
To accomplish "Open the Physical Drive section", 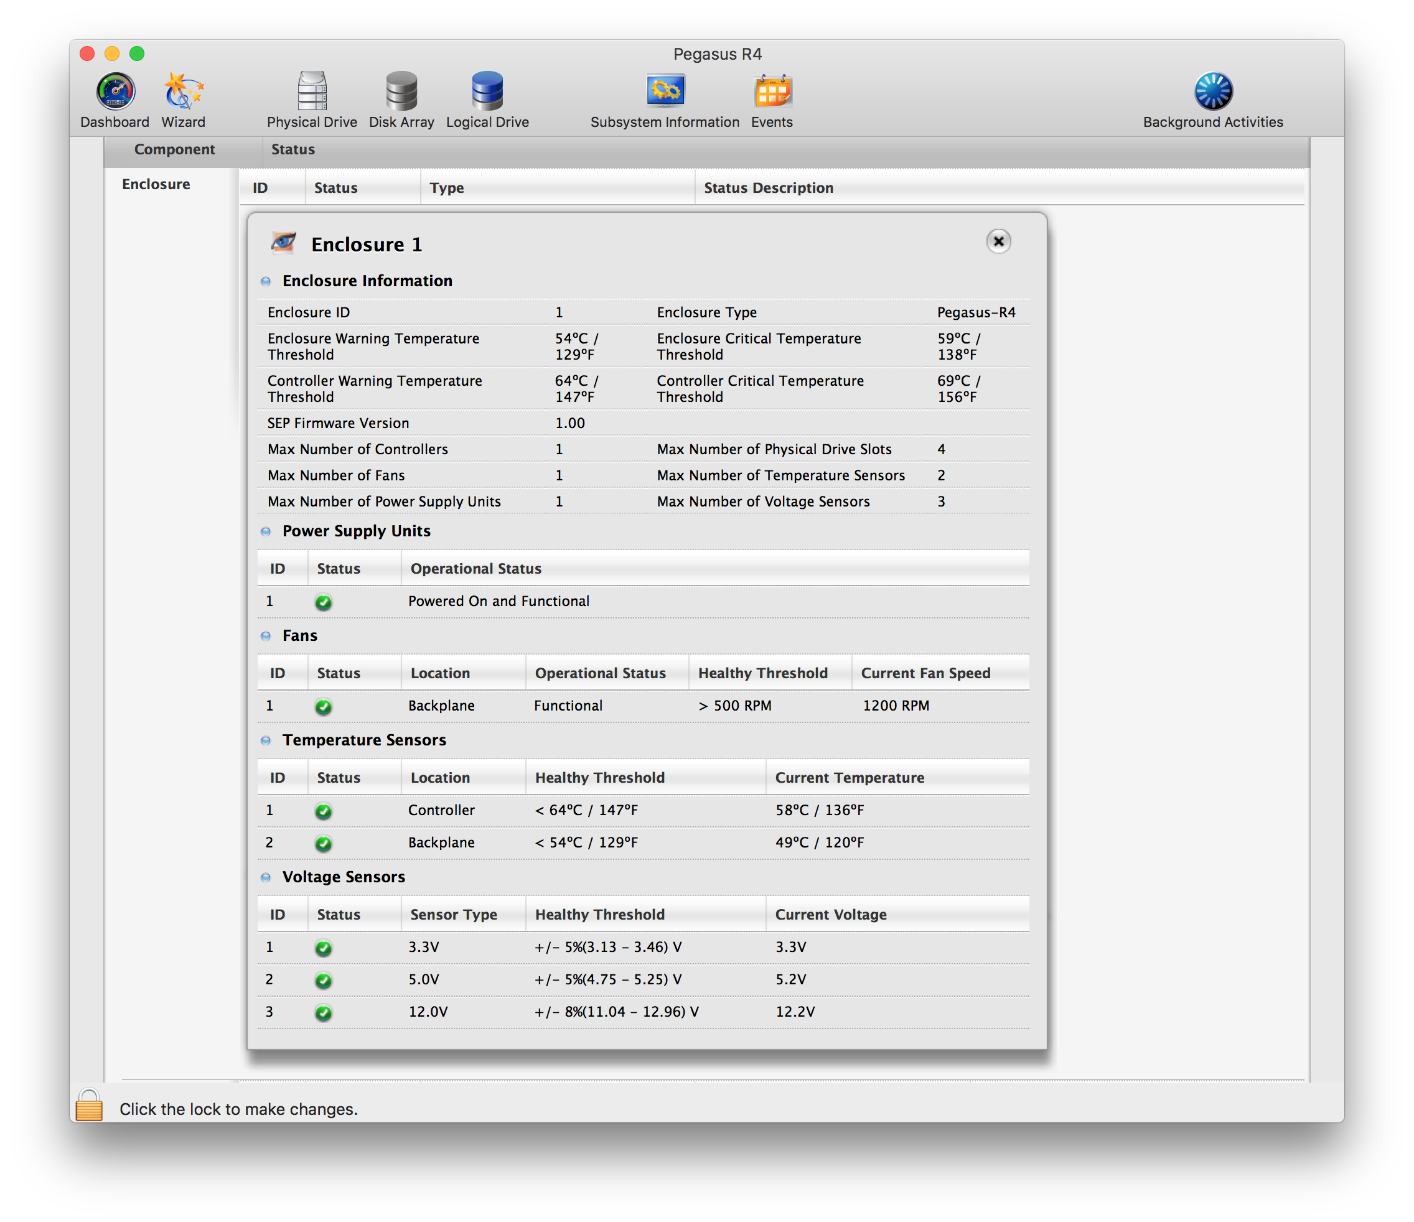I will pos(312,92).
